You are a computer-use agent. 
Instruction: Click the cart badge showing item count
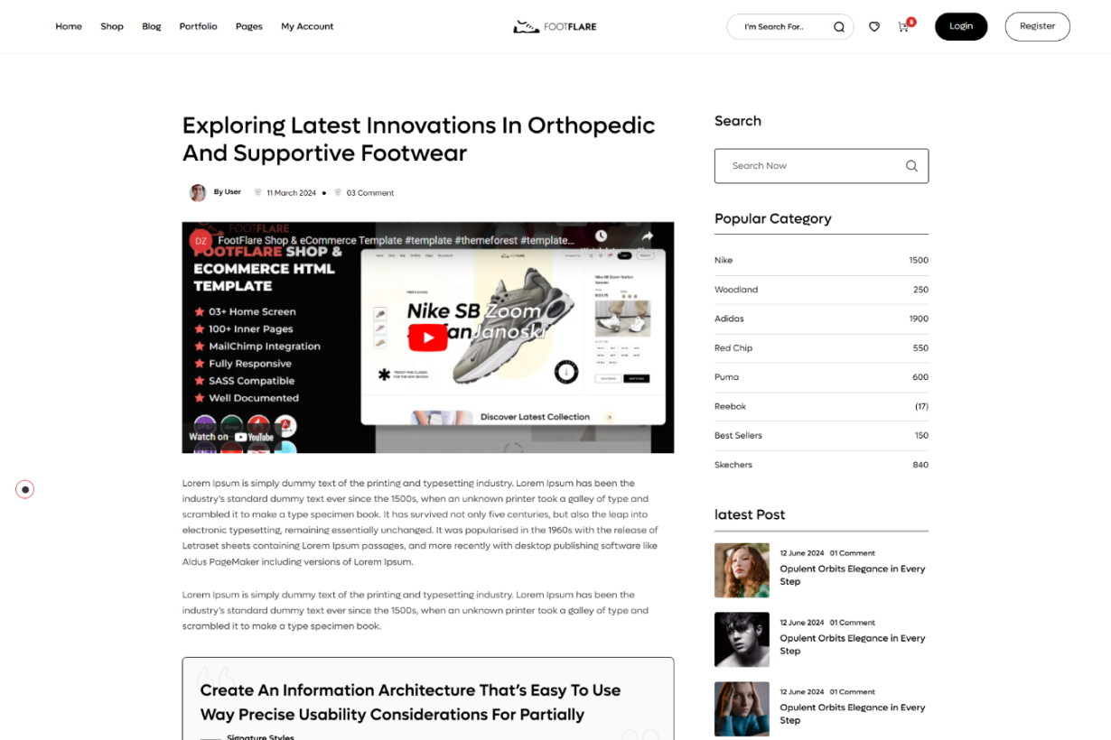click(x=911, y=21)
